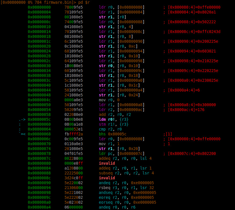
Task: Click the jump arrow '.->' at 0x0080005c
Action: (22, 120)
